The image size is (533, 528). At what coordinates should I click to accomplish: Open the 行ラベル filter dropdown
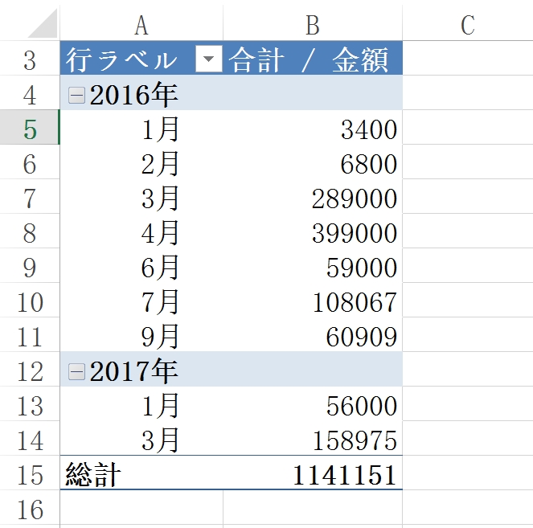tap(209, 60)
